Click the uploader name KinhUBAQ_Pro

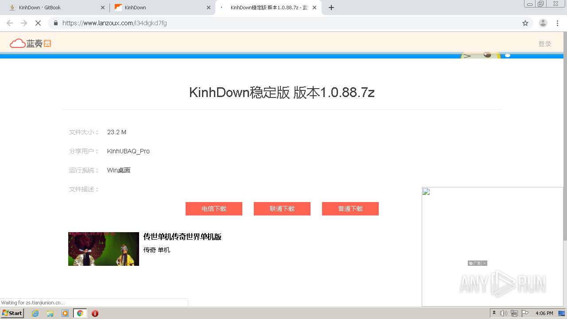tap(128, 151)
